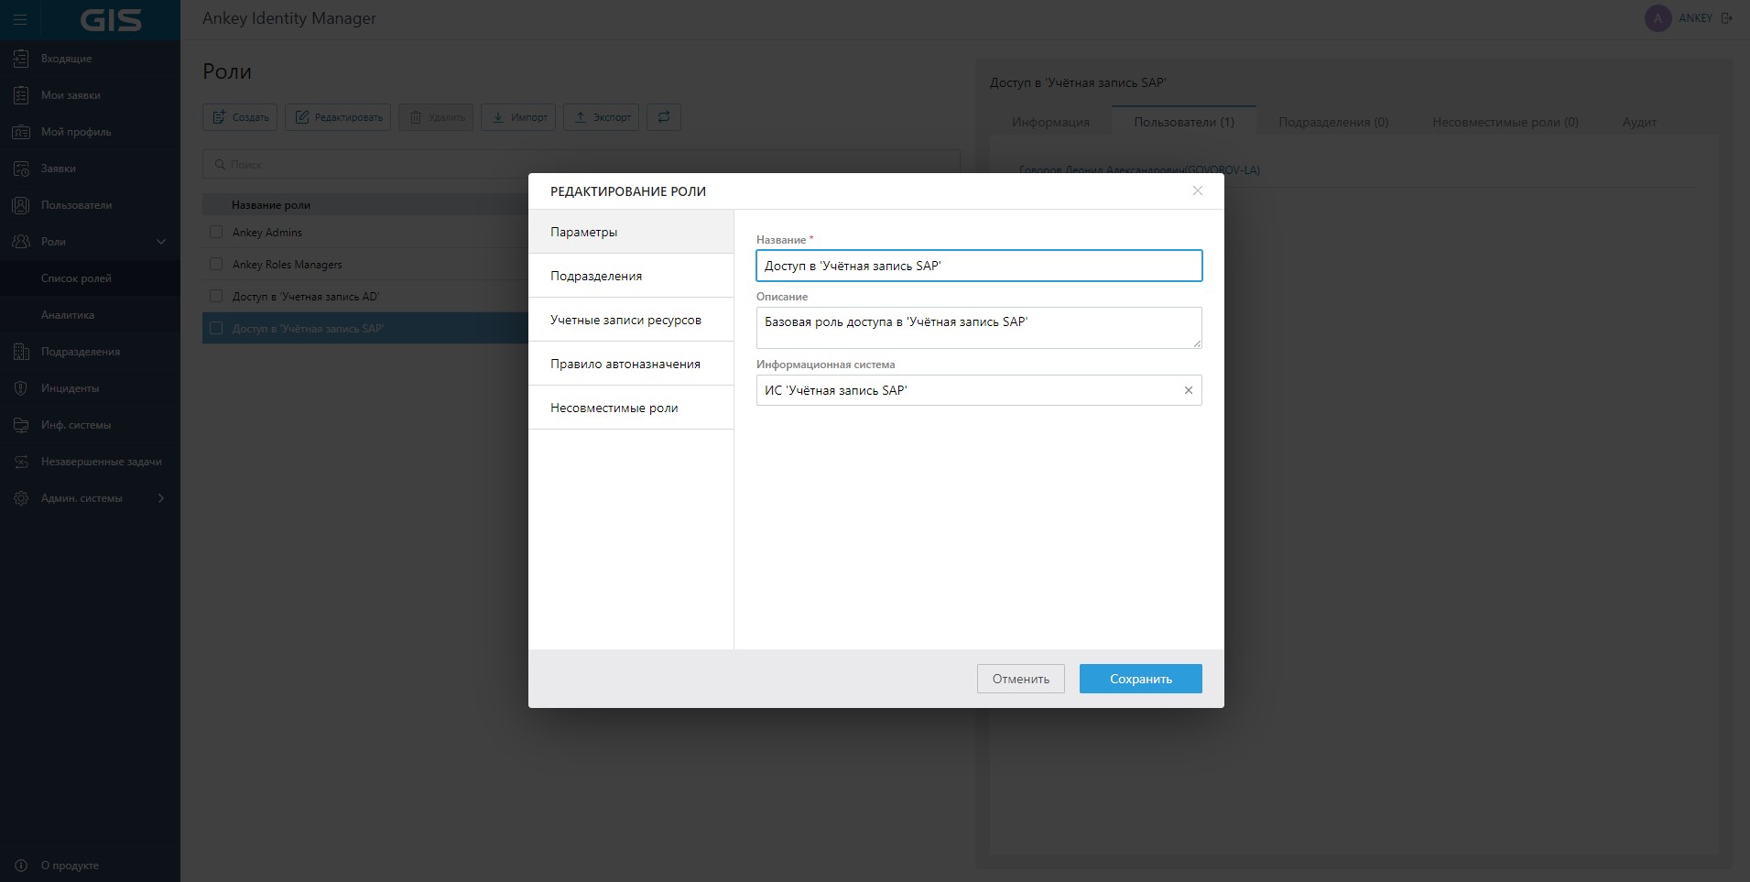The image size is (1750, 882).
Task: Open the Входящие sidebar icon
Action: [x=21, y=59]
